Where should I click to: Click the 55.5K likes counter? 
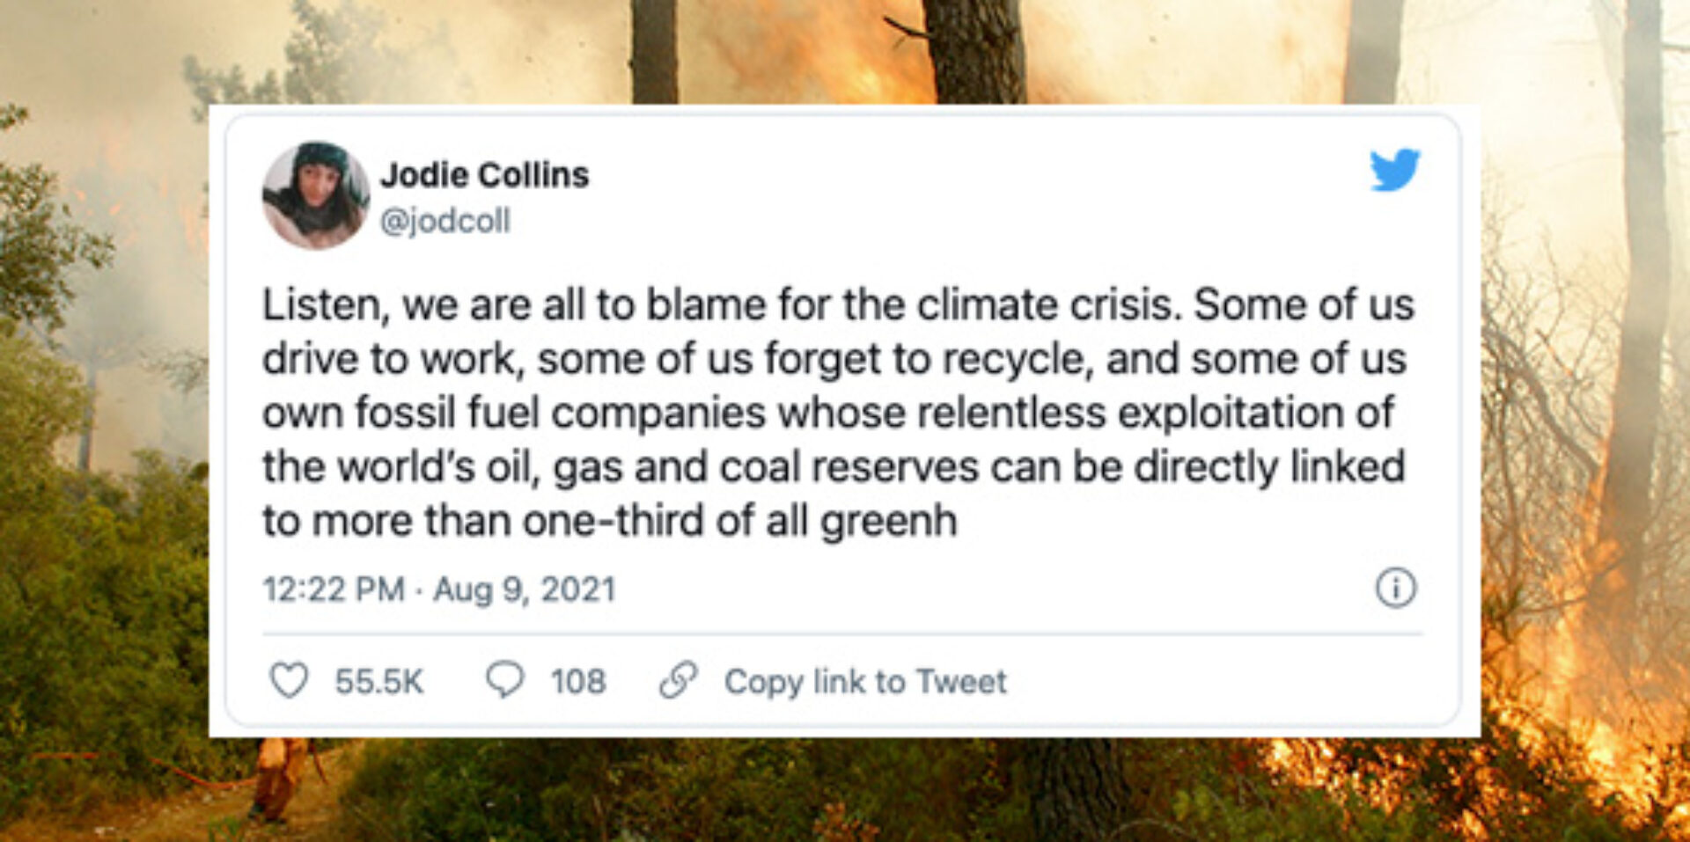click(378, 678)
